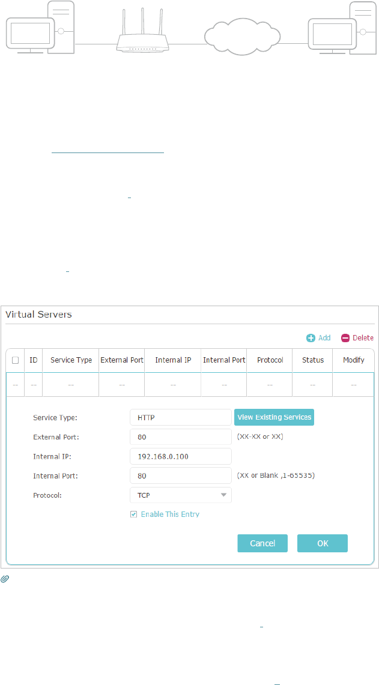Click the Cancel button
Screen dimensions: 379x685
tap(262, 543)
